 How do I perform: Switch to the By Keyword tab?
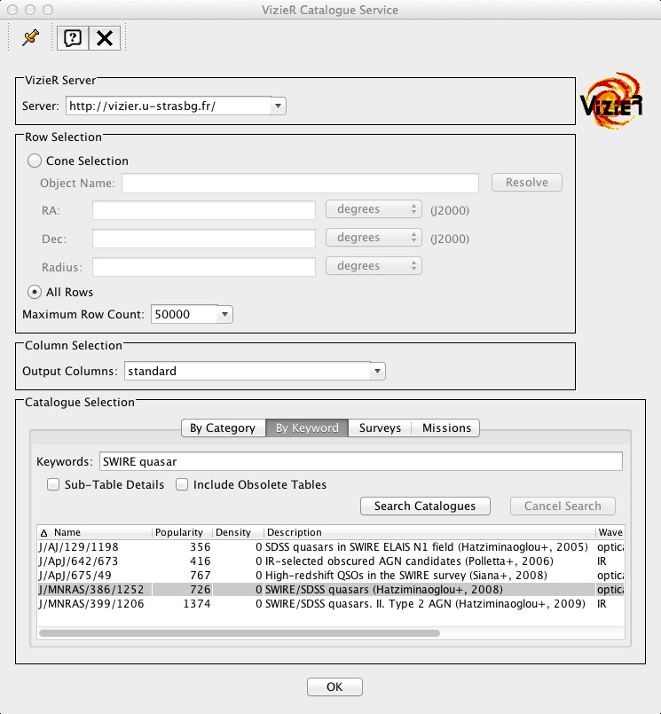point(307,428)
